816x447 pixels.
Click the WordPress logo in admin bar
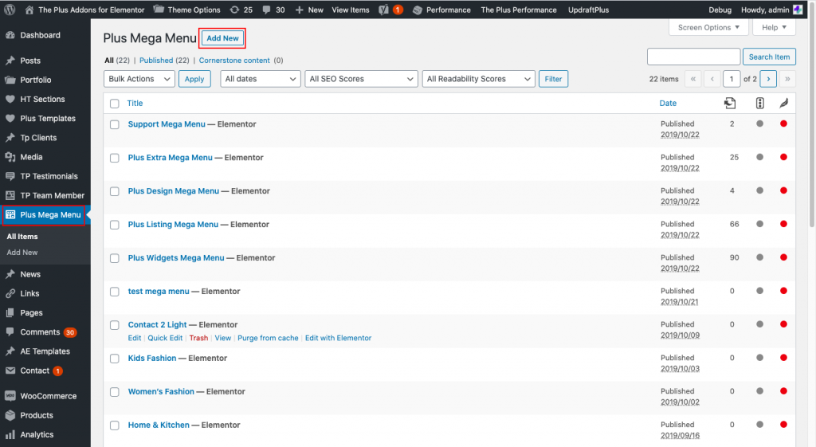pos(10,10)
